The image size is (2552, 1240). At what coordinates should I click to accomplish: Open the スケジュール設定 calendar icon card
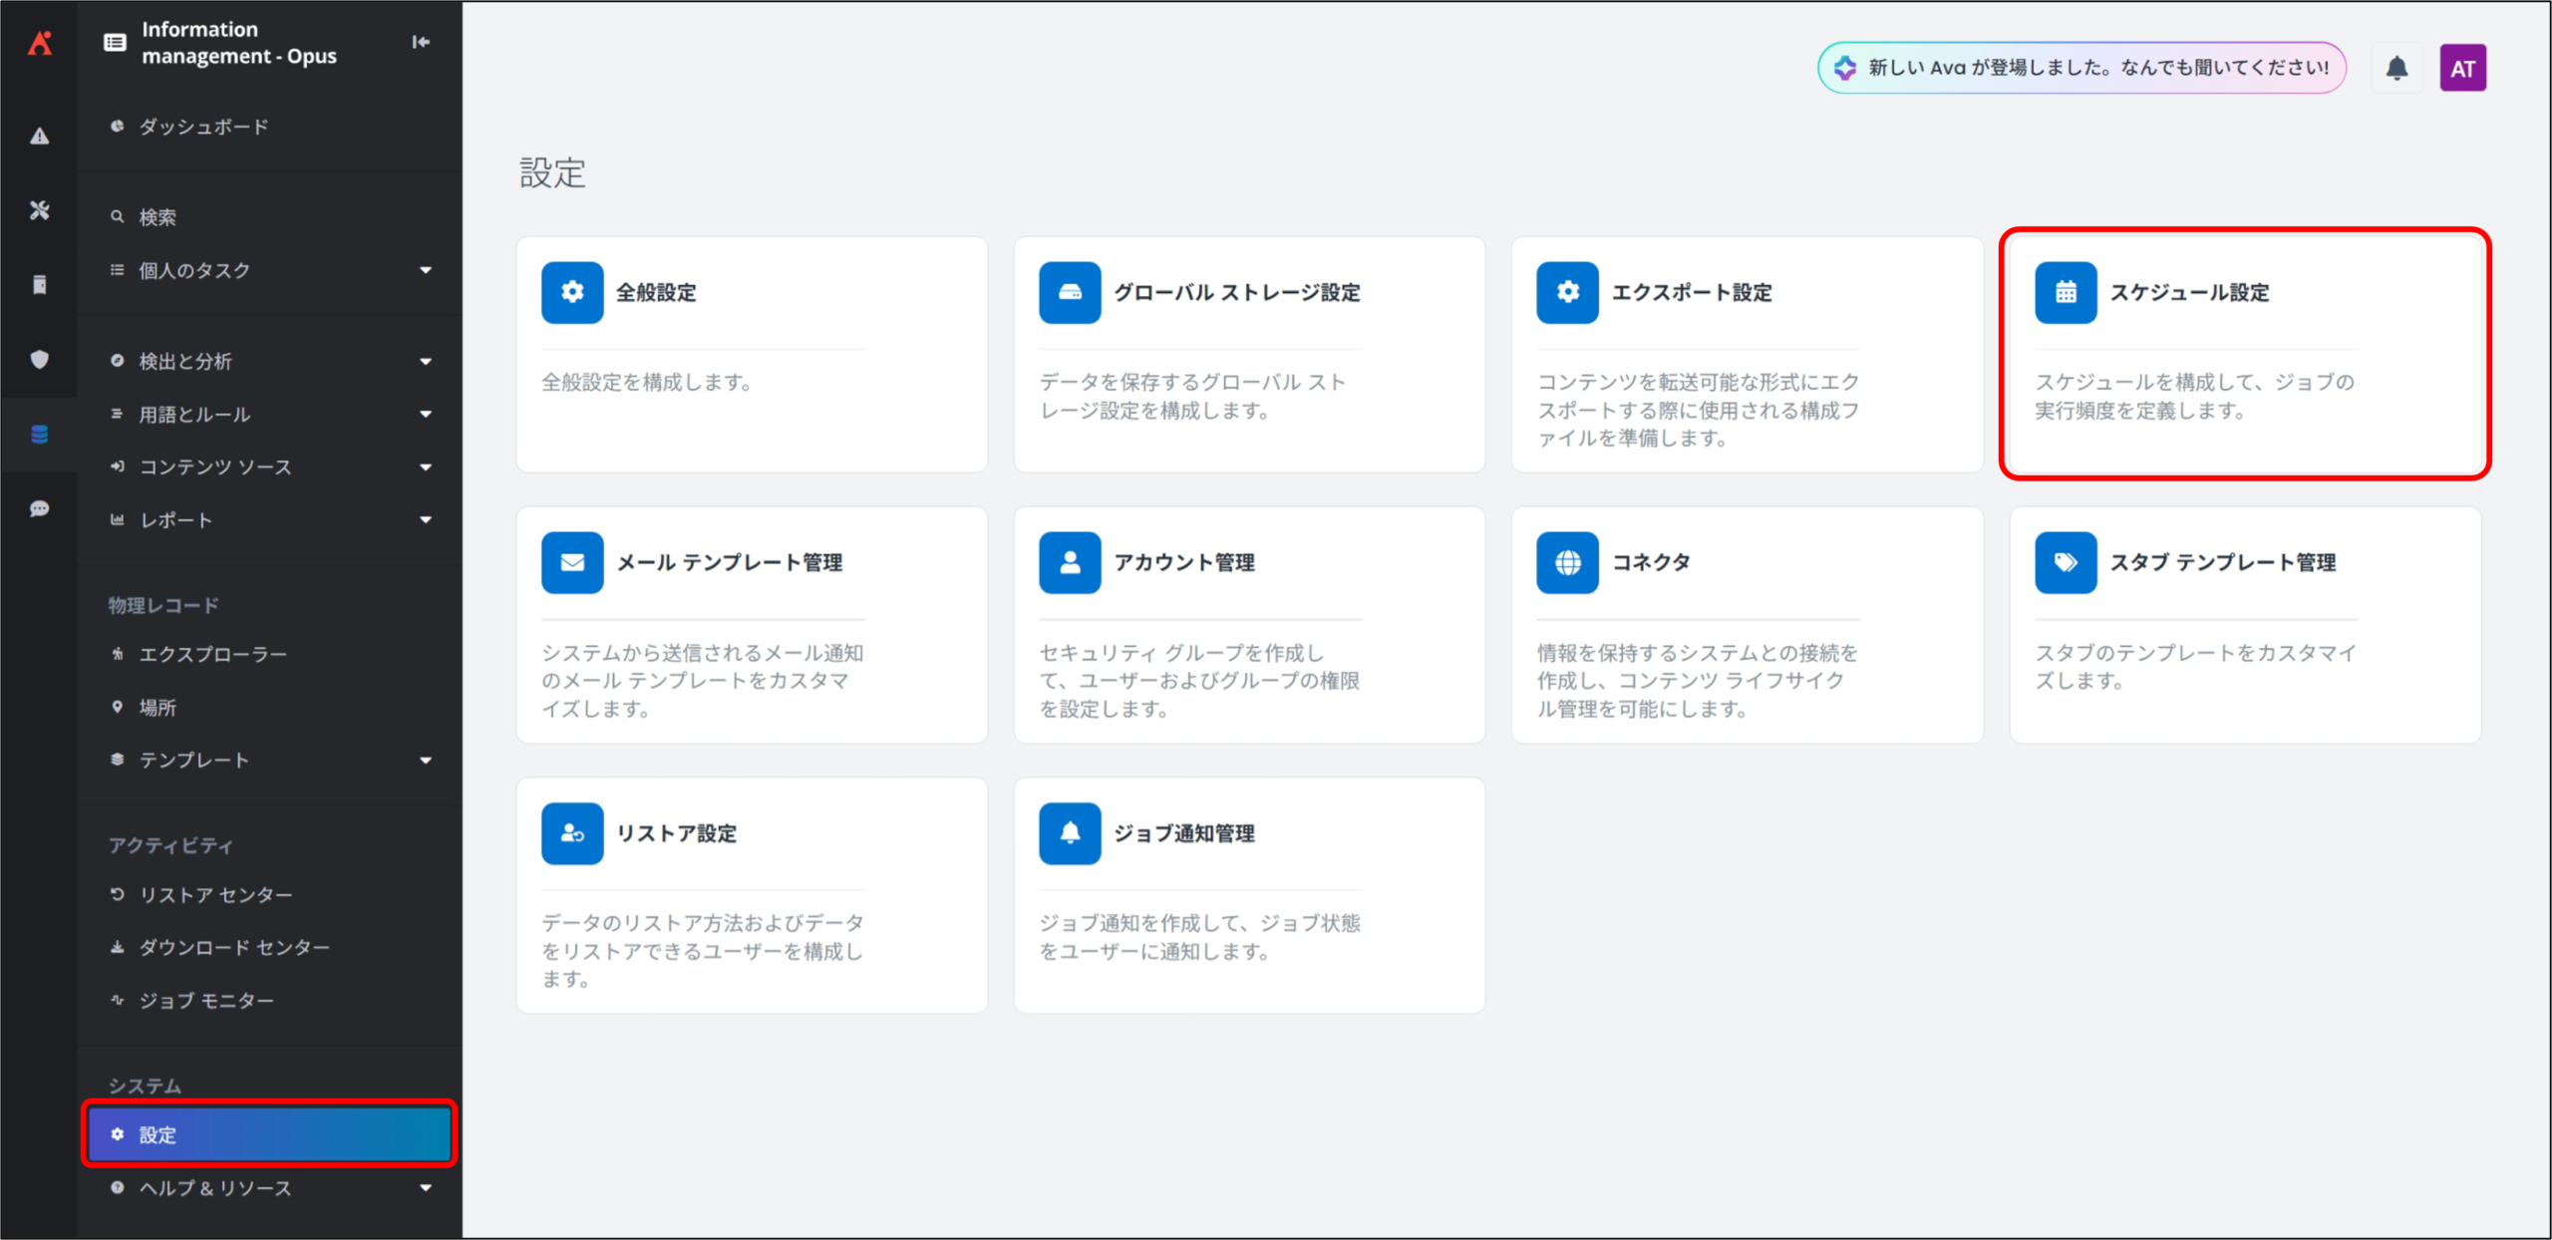pyautogui.click(x=2066, y=292)
